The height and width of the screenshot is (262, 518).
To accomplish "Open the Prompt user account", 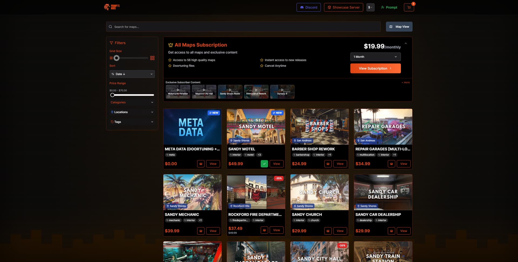I will click(389, 7).
